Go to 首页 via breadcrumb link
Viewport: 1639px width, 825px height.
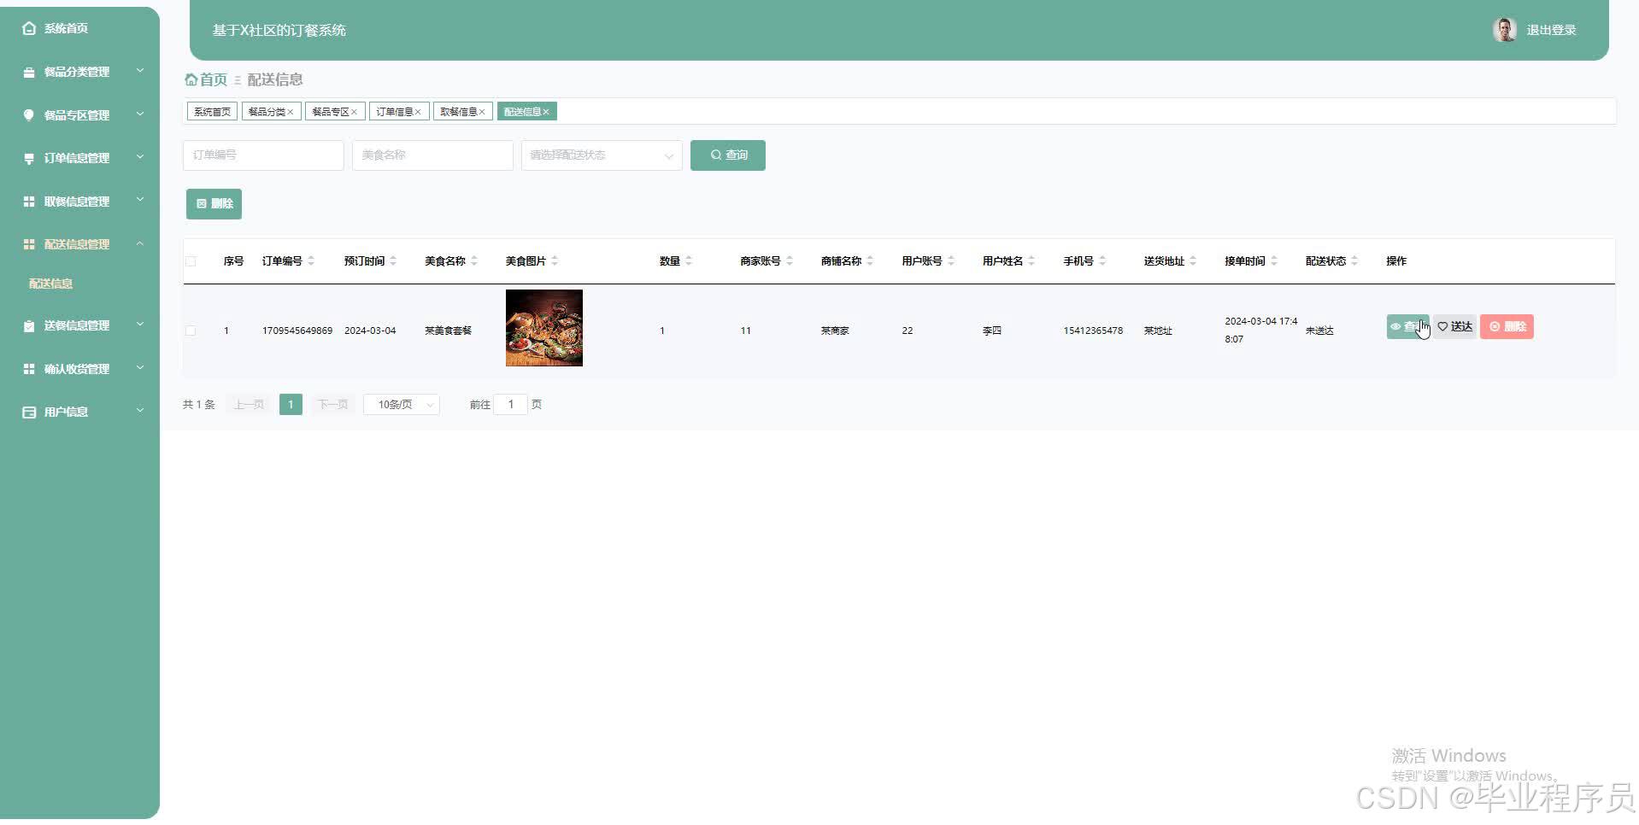[213, 79]
